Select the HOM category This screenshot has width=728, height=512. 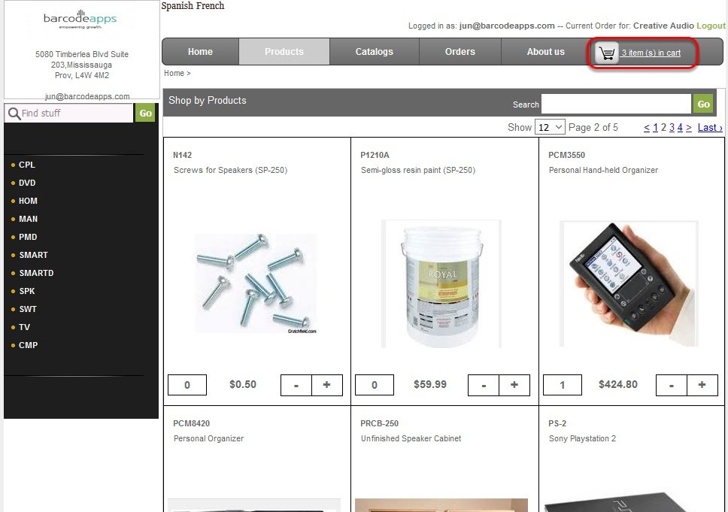point(28,201)
